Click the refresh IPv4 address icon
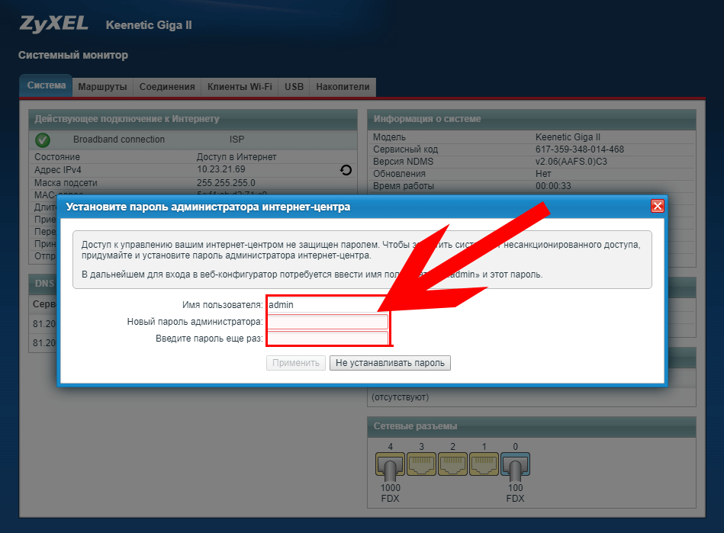Screen dimensions: 724x533 click(x=346, y=170)
